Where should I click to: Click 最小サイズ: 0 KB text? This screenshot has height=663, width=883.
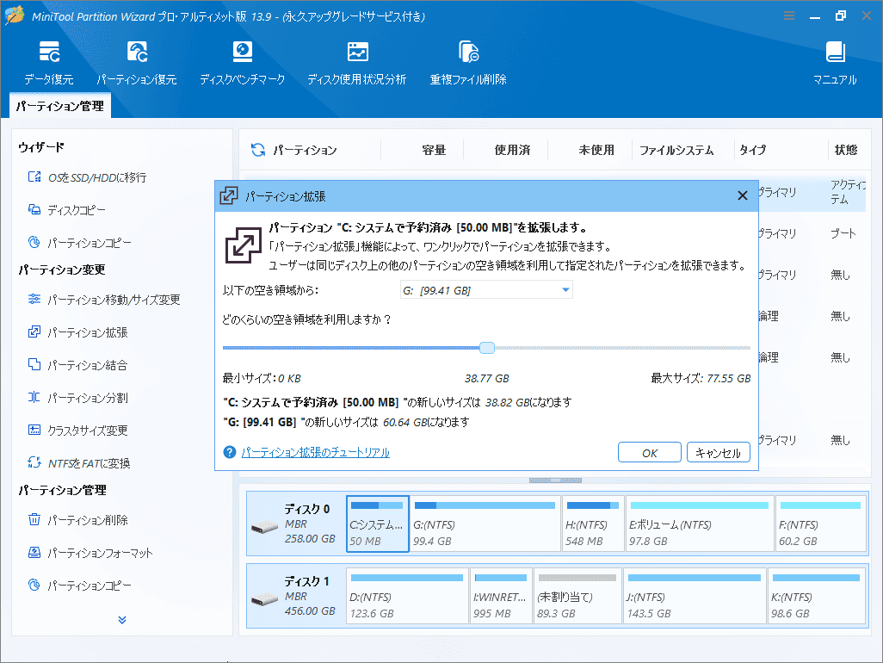[262, 378]
